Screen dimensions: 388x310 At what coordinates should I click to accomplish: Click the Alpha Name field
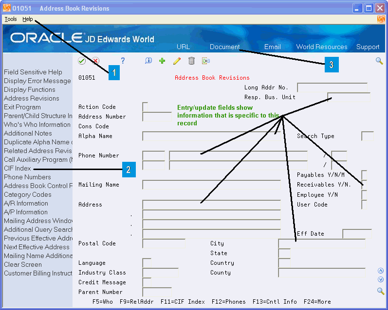pos(212,136)
